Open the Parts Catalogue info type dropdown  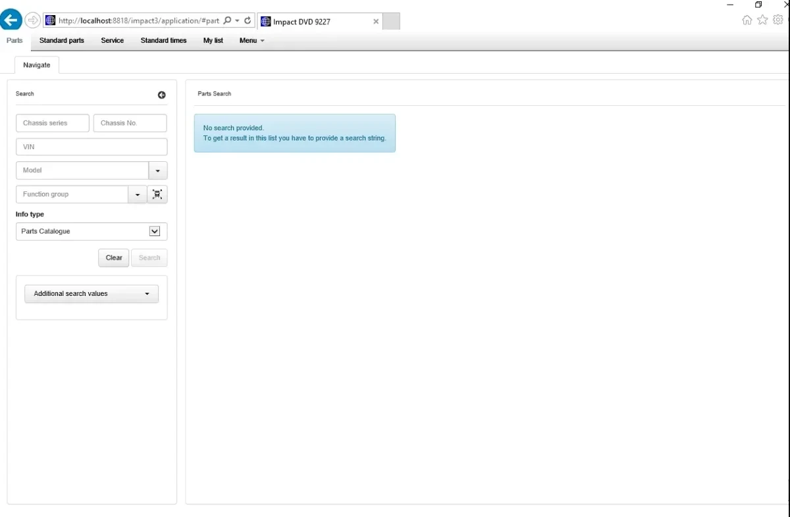[92, 232]
